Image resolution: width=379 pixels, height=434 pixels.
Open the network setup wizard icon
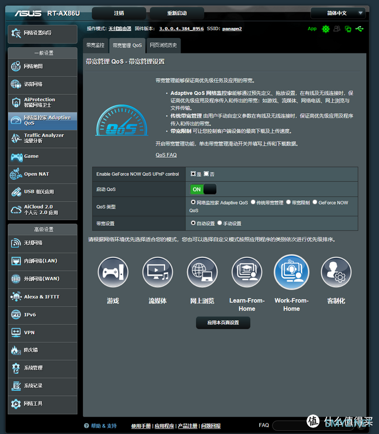pos(16,33)
